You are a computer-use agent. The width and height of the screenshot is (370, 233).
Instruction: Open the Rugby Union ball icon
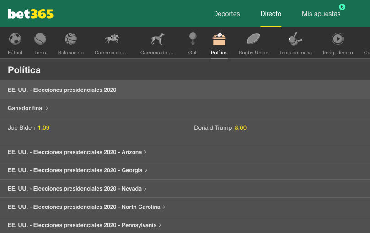tap(253, 39)
